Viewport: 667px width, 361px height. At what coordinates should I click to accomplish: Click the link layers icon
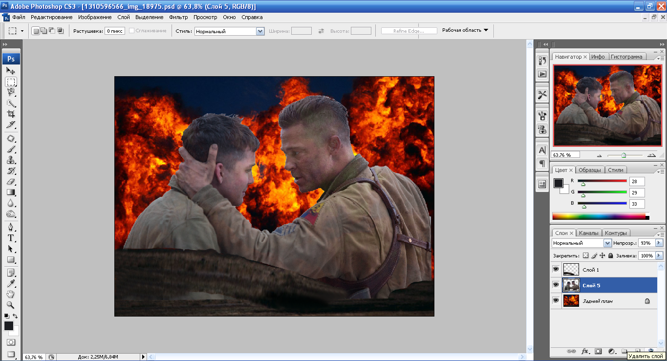[571, 351]
